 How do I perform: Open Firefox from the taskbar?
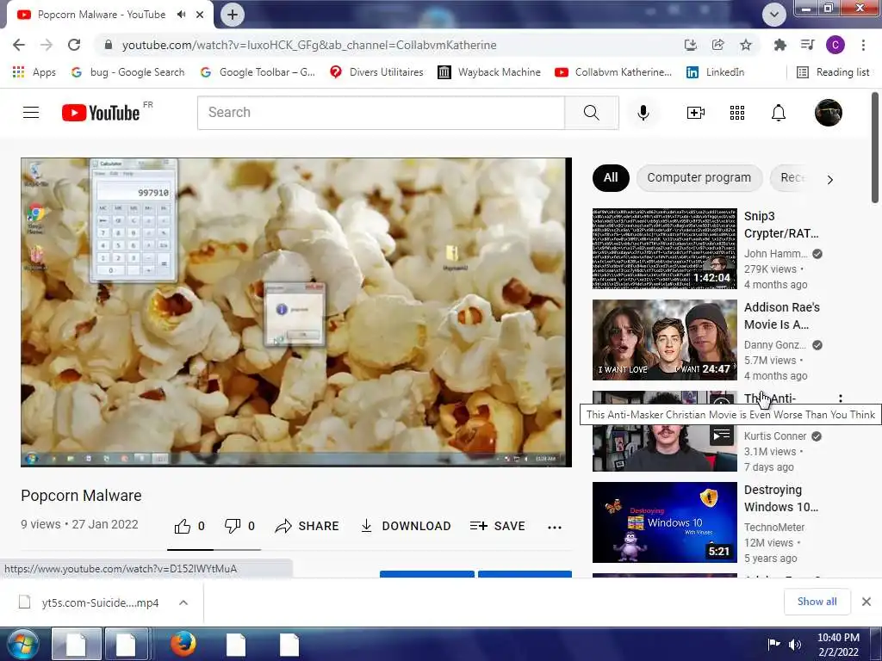click(x=183, y=645)
